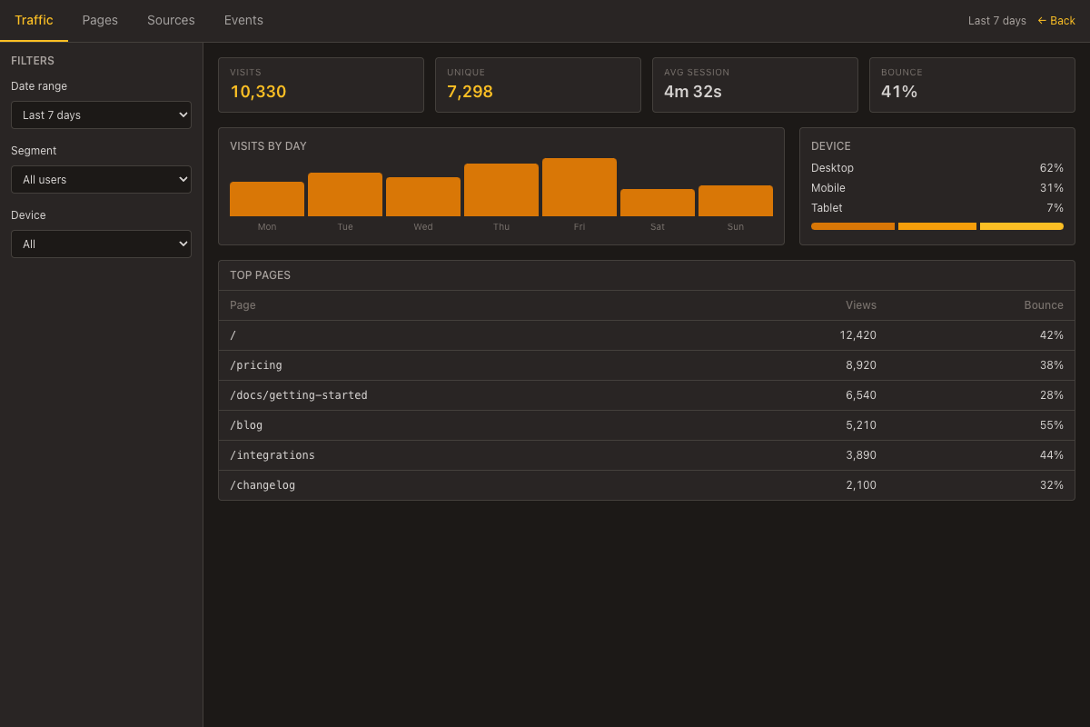Screen dimensions: 1090x727
Task: Click the Last 7 days label in the header
Action: pyautogui.click(x=996, y=20)
